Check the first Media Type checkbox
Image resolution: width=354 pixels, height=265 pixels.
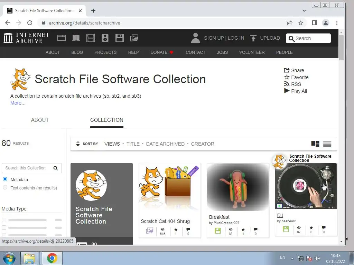tap(4, 220)
